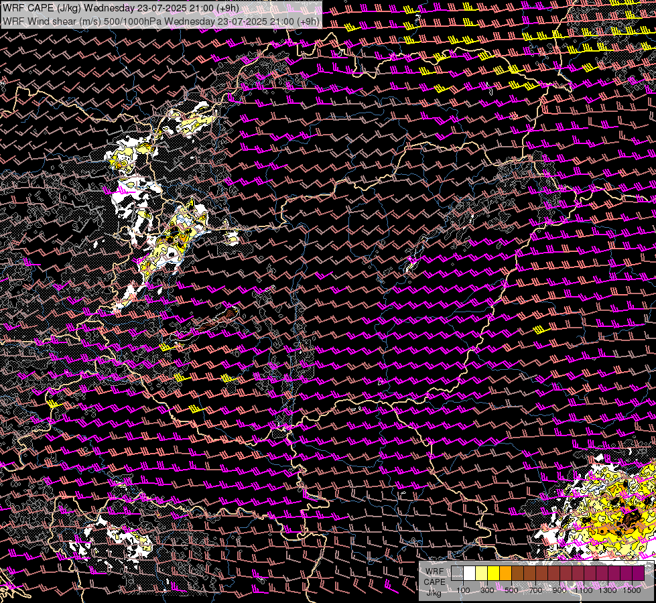Click the 'J/kg' legend unit label
The image size is (656, 603).
(434, 593)
